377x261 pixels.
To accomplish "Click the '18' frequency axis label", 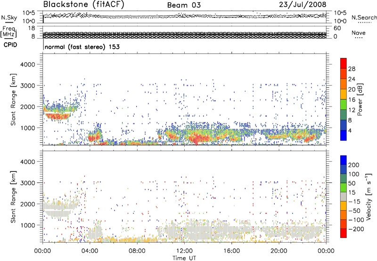I will pyautogui.click(x=32, y=28).
